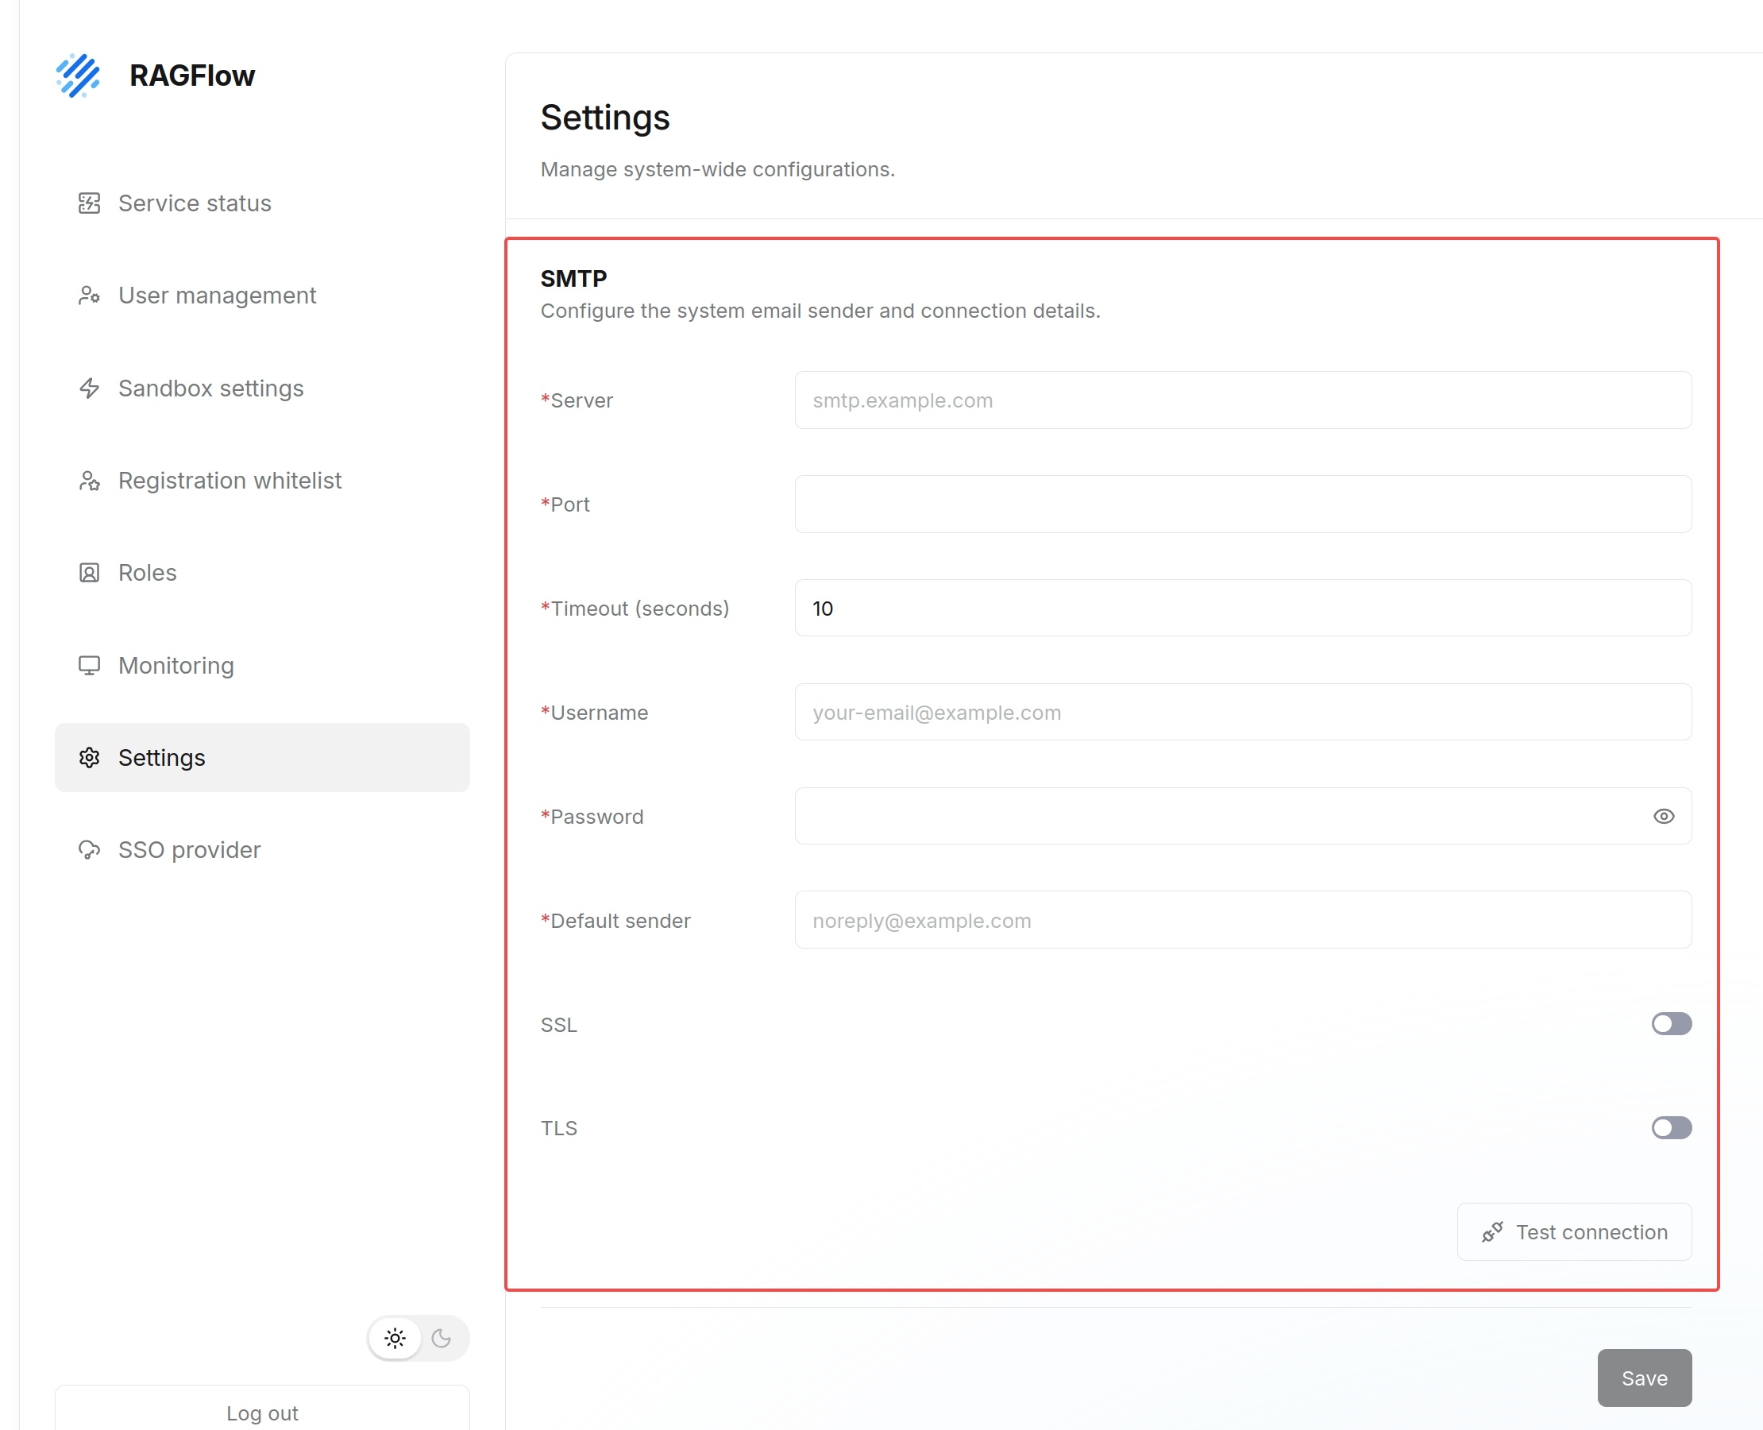1763x1430 pixels.
Task: Select the Settings menu item
Action: coord(262,758)
